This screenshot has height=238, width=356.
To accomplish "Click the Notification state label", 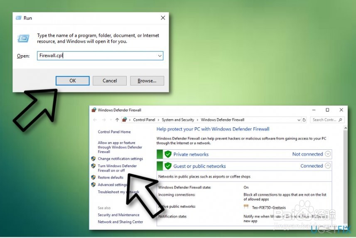I will [172, 216].
